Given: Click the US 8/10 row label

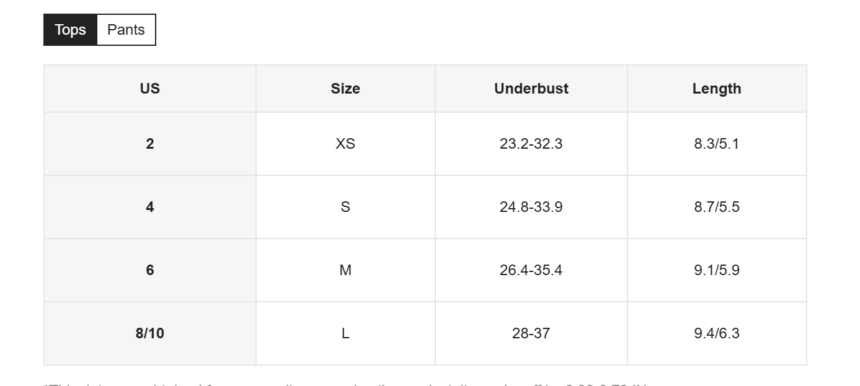Looking at the screenshot, I should click(150, 333).
